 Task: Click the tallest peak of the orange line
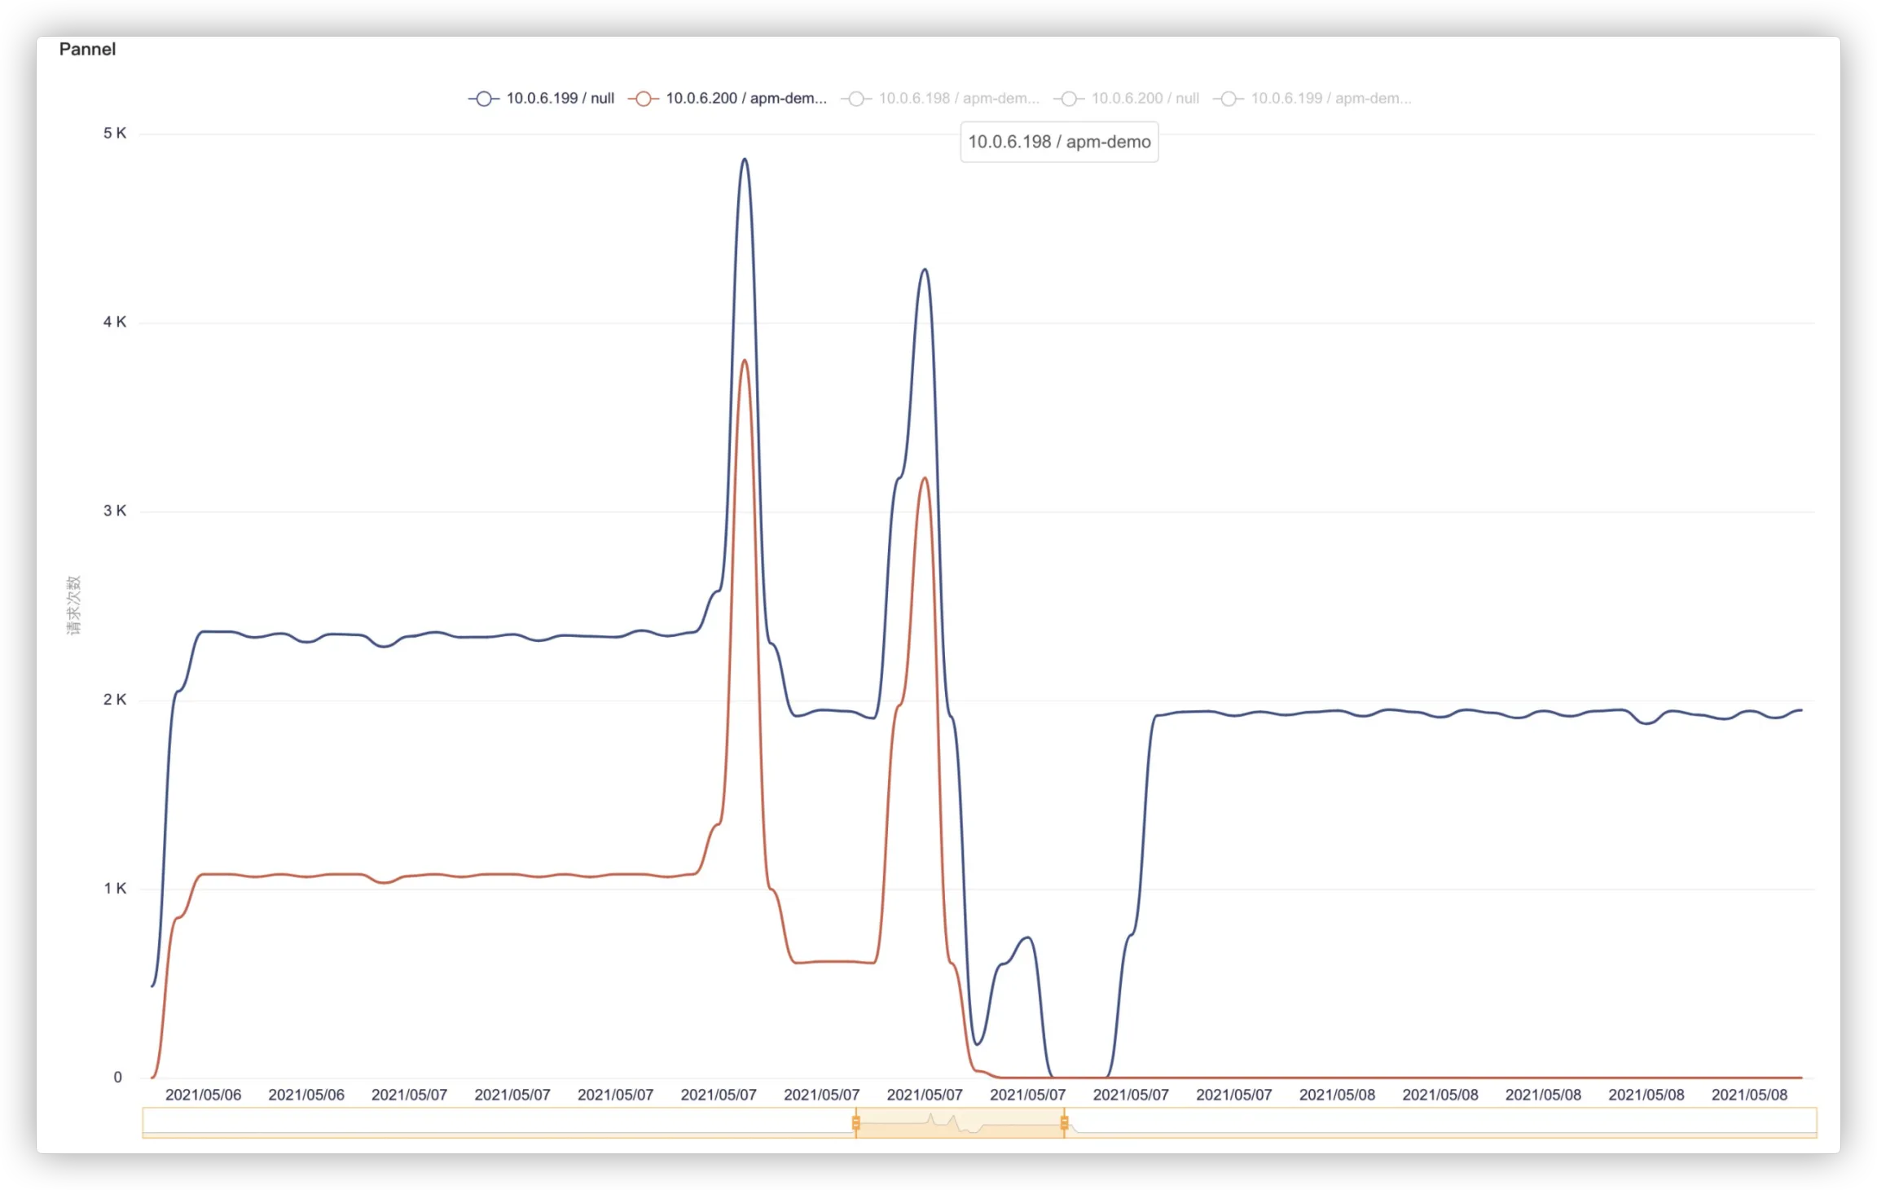pyautogui.click(x=745, y=361)
